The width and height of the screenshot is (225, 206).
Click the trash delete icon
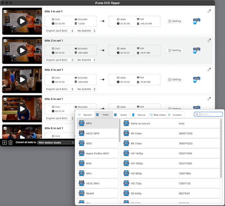pos(11,143)
